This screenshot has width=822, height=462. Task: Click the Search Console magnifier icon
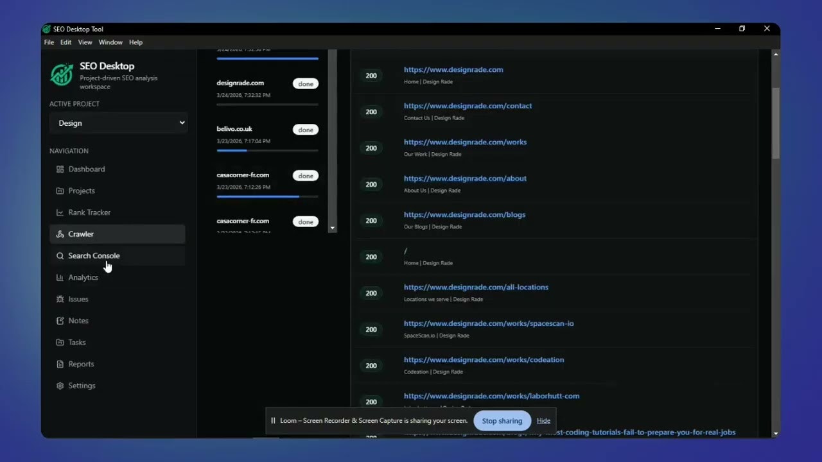click(x=60, y=255)
